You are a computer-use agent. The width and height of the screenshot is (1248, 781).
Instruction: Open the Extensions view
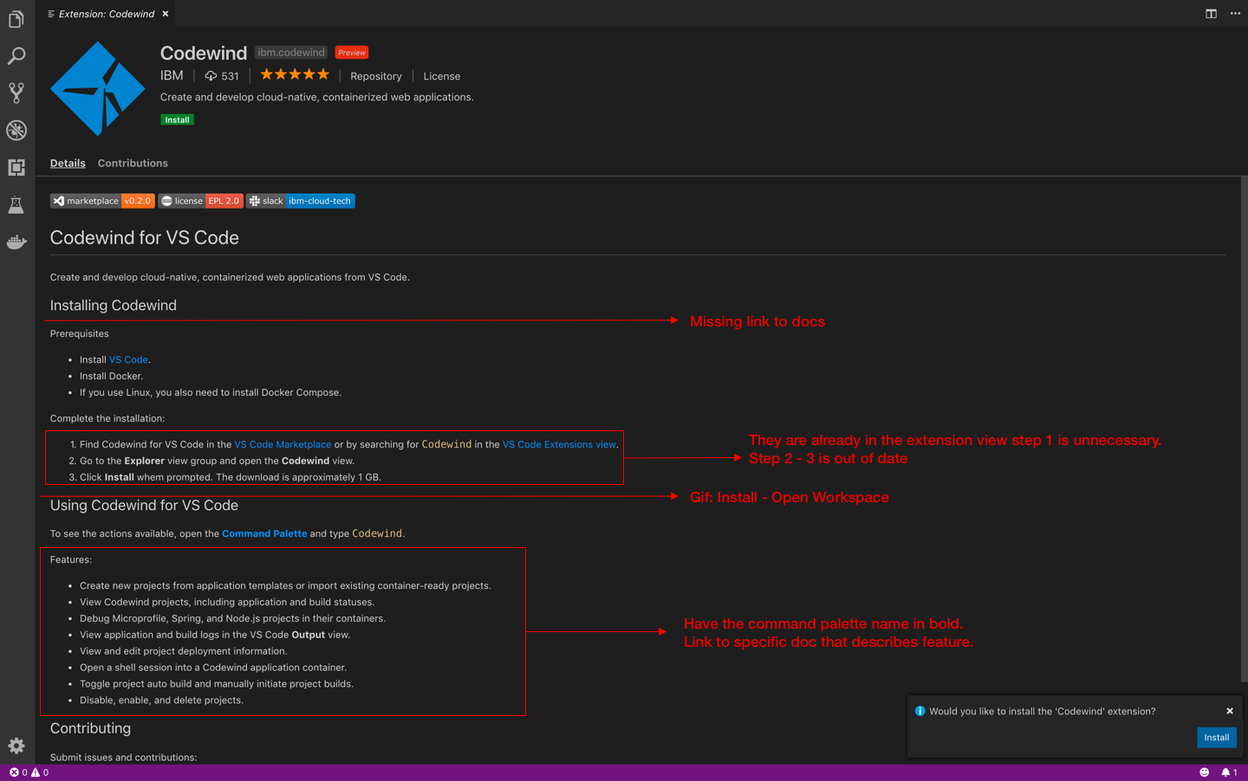click(16, 167)
